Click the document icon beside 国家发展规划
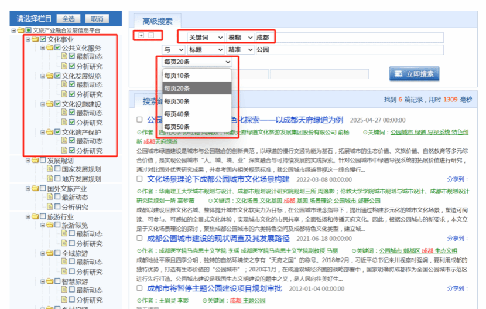The image size is (486, 309). (50, 169)
